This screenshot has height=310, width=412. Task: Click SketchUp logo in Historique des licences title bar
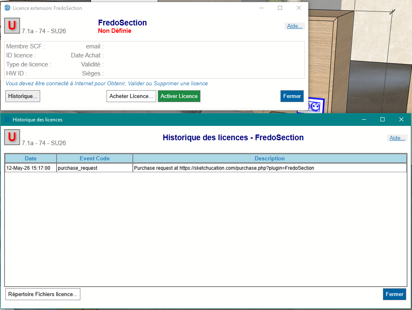[x=7, y=120]
